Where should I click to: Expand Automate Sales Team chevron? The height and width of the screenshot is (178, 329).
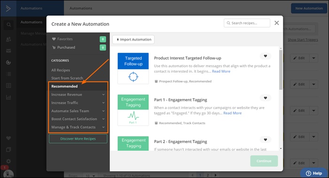pos(103,111)
